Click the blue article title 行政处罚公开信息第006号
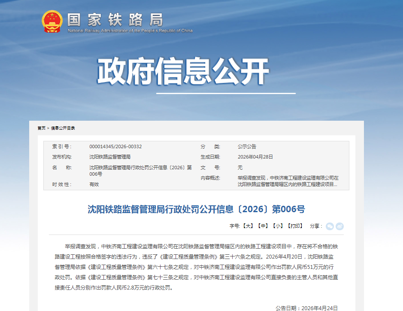 click(x=196, y=210)
